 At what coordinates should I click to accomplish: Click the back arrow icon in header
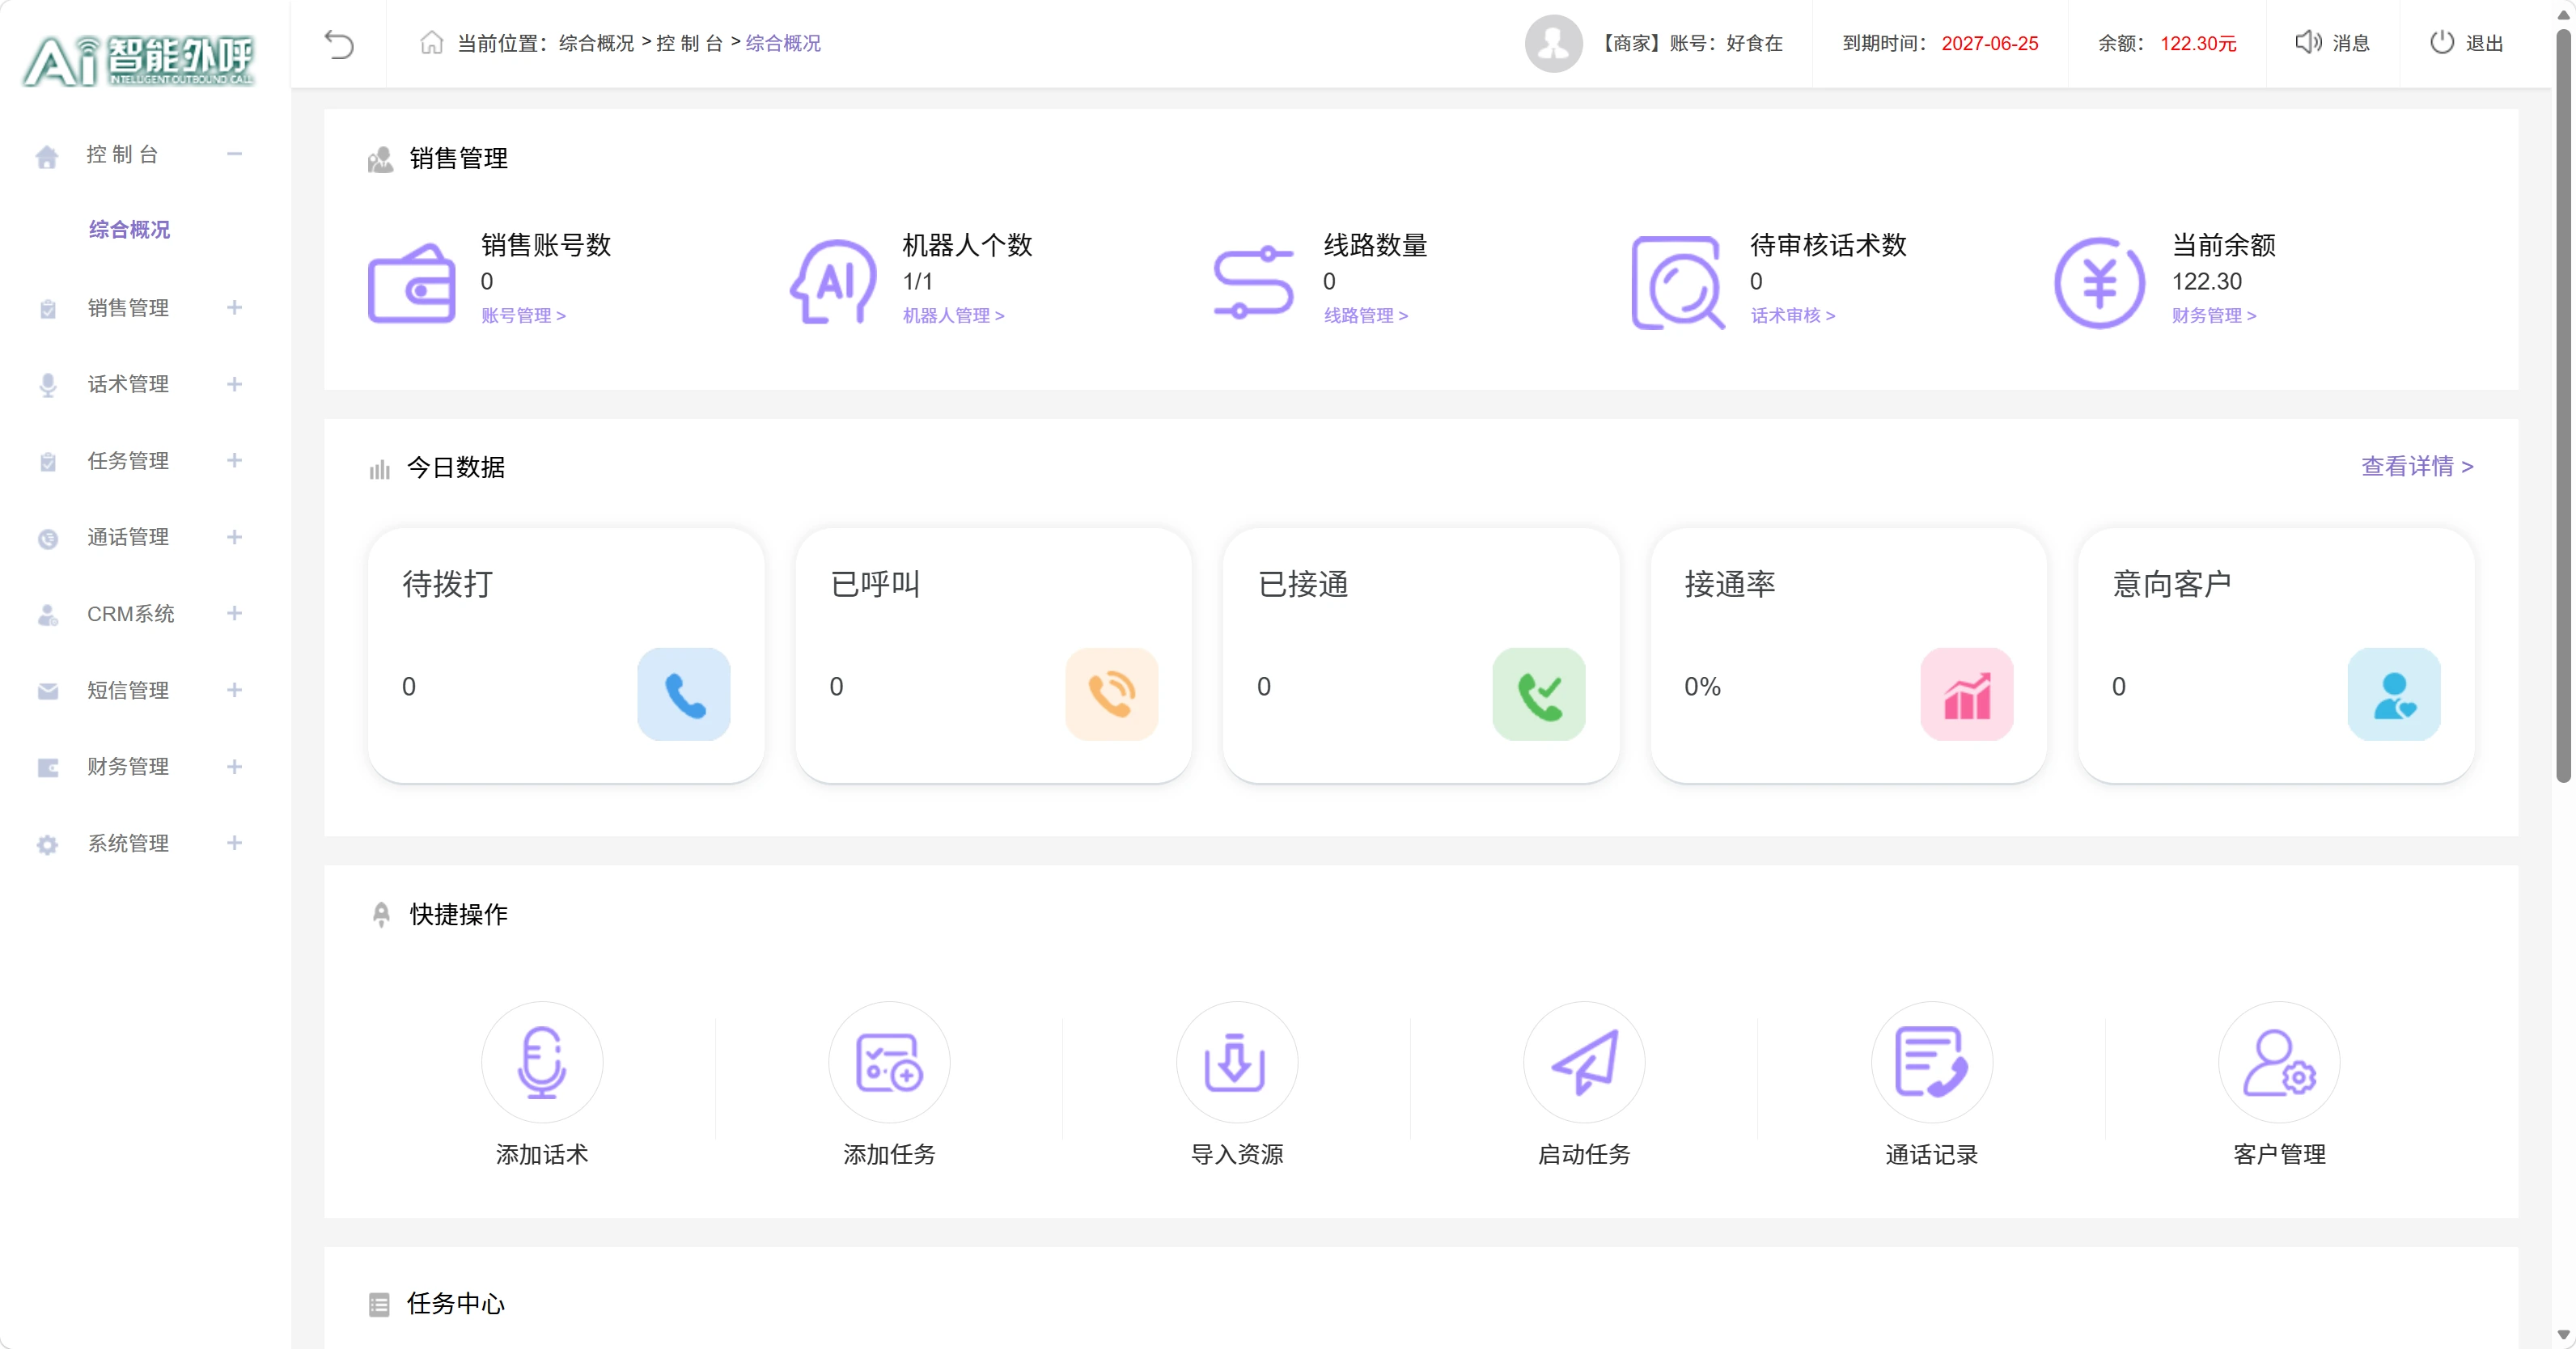(339, 44)
